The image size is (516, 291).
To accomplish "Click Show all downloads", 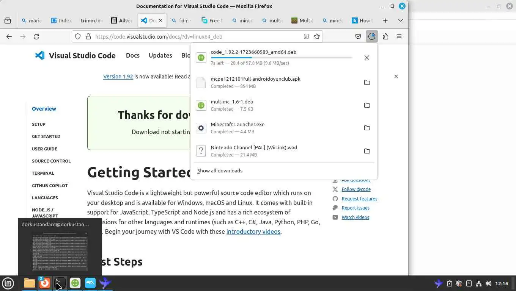I will 220,171.
